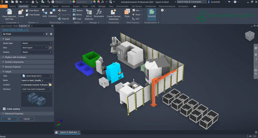
Task: Select the Mirror tool
Action: (77, 14)
